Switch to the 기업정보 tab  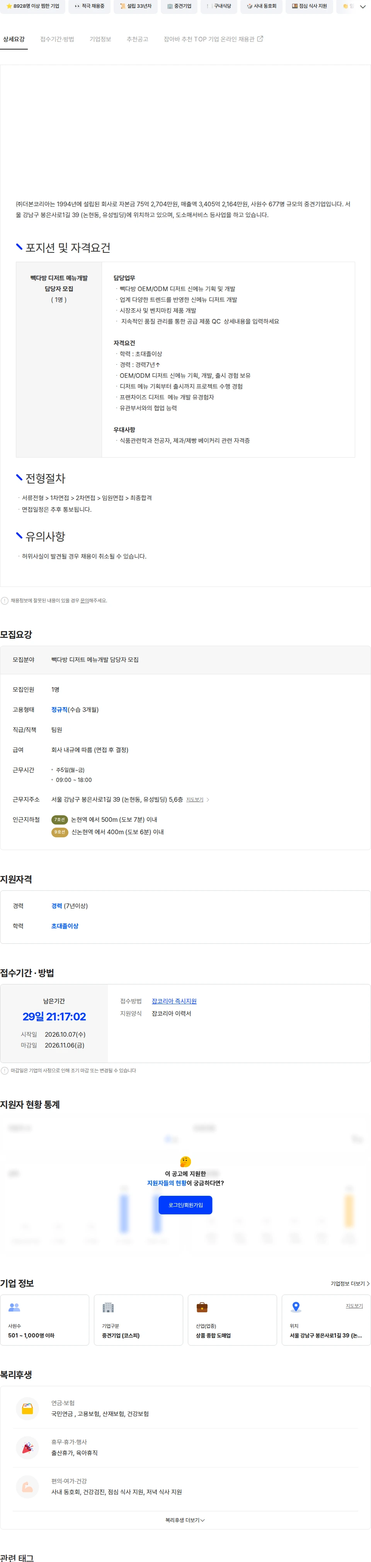click(x=100, y=39)
